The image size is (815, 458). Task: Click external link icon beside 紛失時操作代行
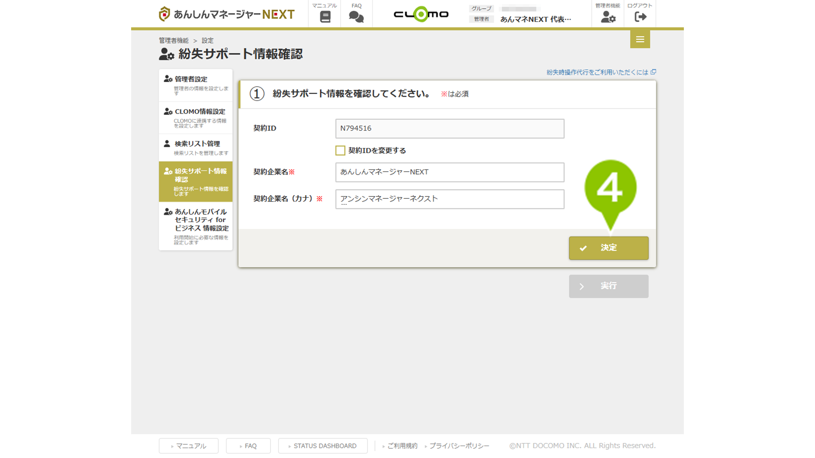point(654,72)
